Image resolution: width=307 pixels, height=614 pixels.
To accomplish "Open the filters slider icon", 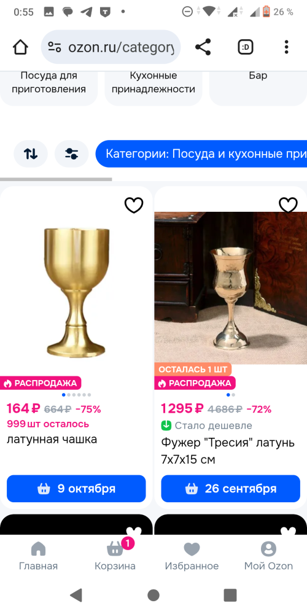I will tap(72, 153).
